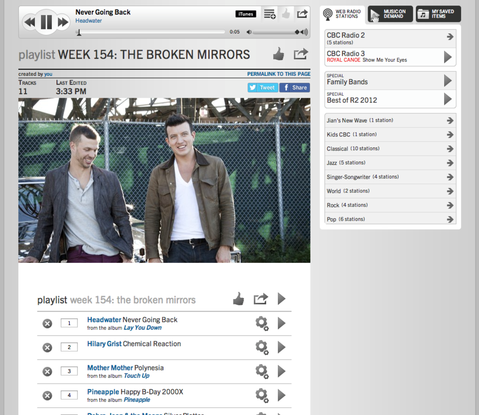Open gear options for Polynesia
479x415 pixels.
click(262, 372)
